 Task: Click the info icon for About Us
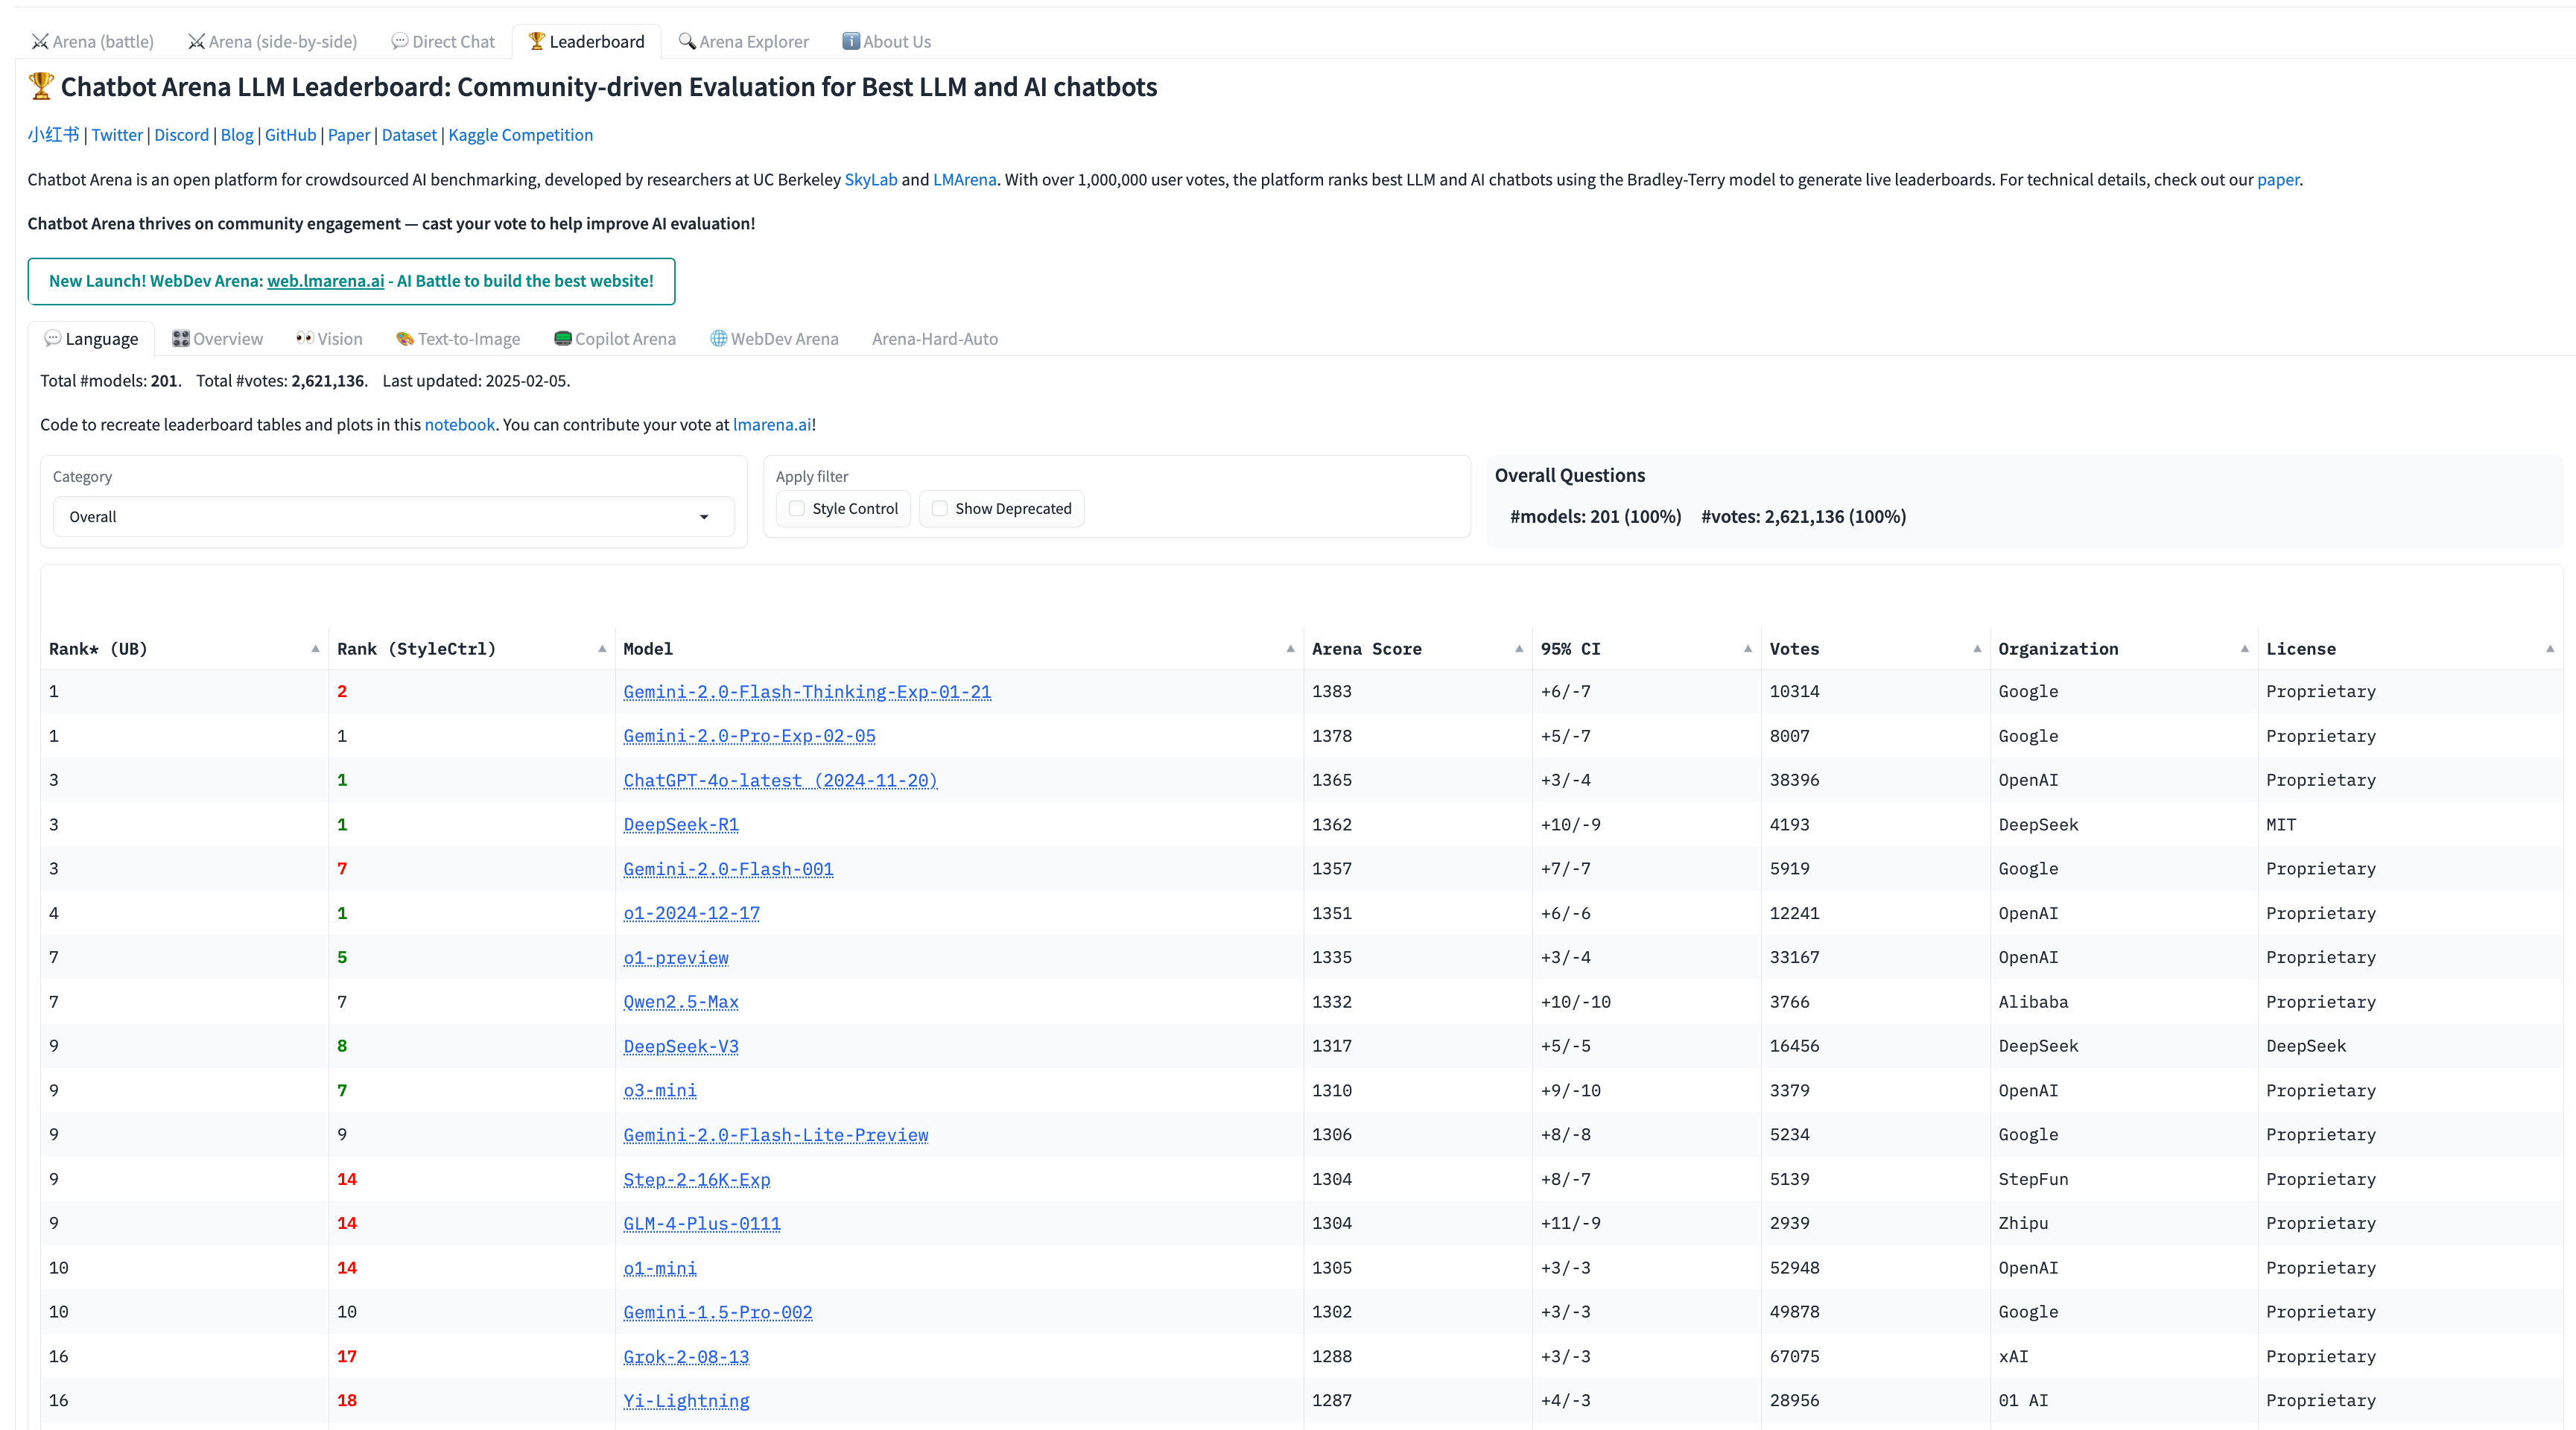click(x=850, y=41)
